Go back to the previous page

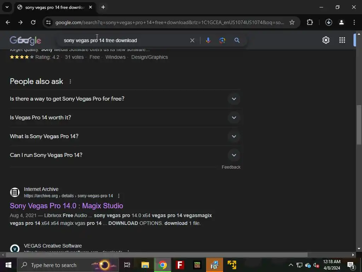[8, 22]
